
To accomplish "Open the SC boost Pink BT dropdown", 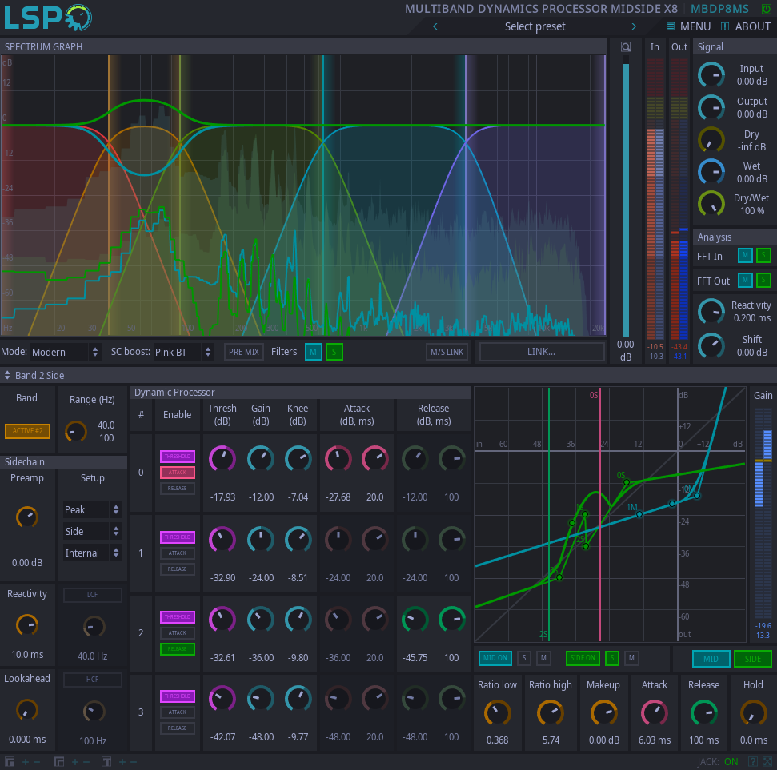I will tap(183, 352).
